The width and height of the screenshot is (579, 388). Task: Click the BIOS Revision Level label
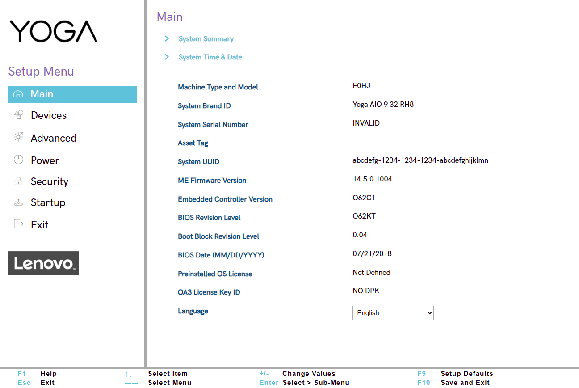[x=209, y=218]
